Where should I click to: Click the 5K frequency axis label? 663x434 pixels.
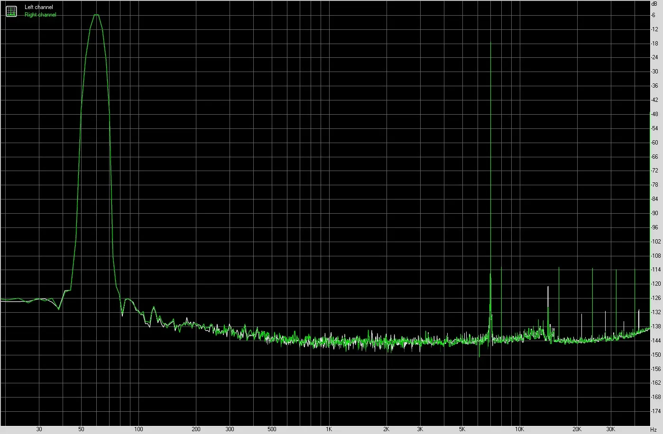[462, 430]
